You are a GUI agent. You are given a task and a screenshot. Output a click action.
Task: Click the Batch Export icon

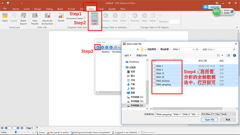pos(23,19)
